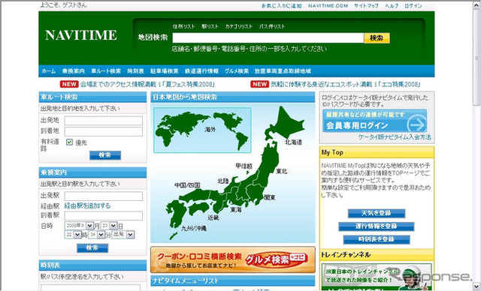The height and width of the screenshot is (291, 481).
Task: Open the 海外 world map thumbnail
Action: click(202, 130)
